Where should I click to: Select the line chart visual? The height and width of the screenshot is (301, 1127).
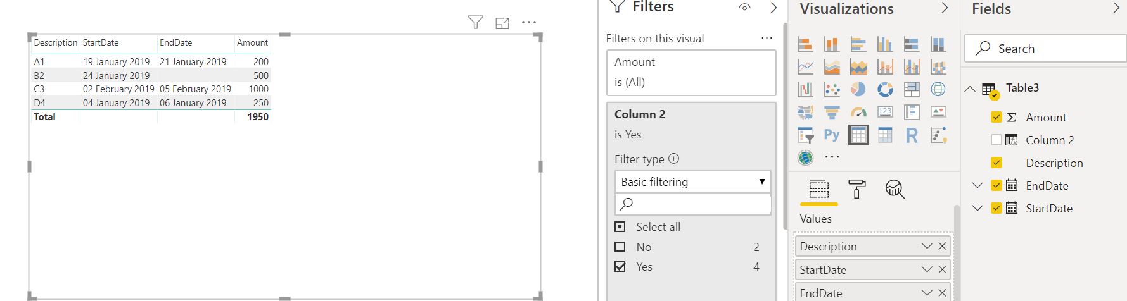[x=805, y=66]
